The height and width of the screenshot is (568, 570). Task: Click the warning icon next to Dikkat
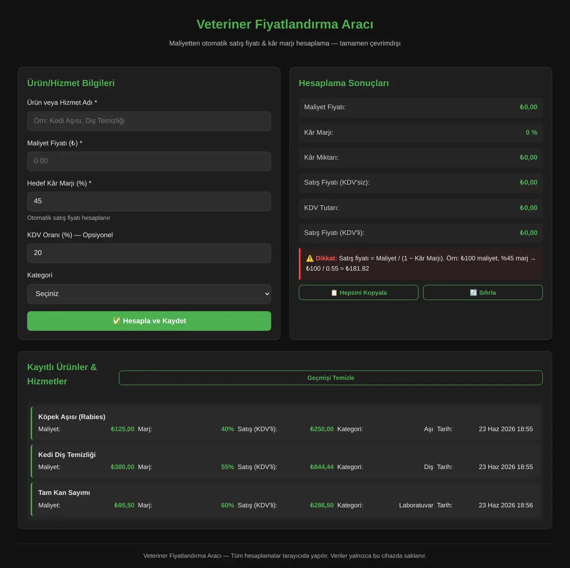click(x=310, y=258)
